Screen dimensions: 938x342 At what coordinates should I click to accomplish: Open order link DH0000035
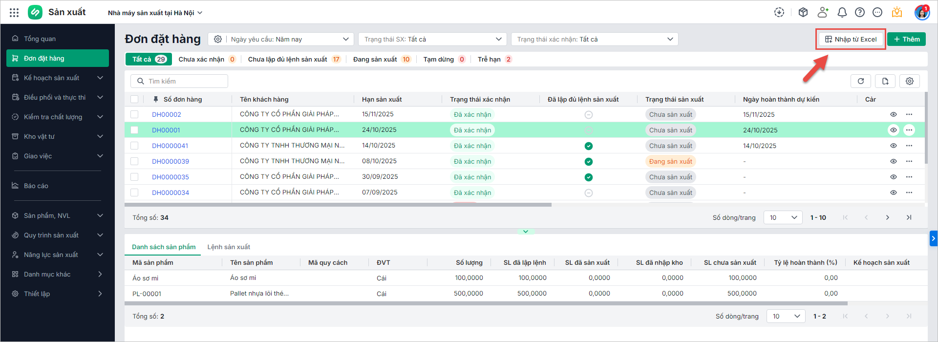(x=171, y=177)
